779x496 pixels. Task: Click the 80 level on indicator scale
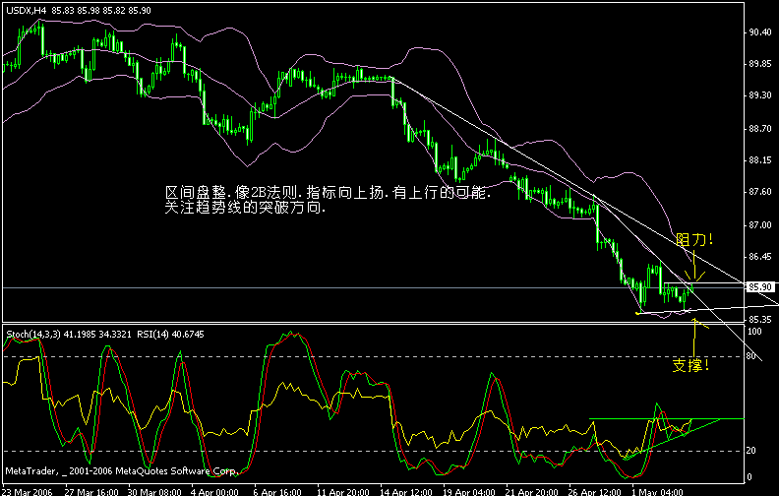(751, 356)
